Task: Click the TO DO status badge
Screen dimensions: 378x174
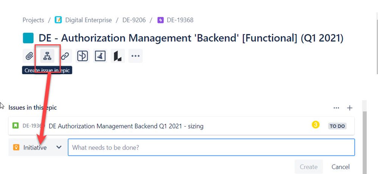Action: [337, 126]
